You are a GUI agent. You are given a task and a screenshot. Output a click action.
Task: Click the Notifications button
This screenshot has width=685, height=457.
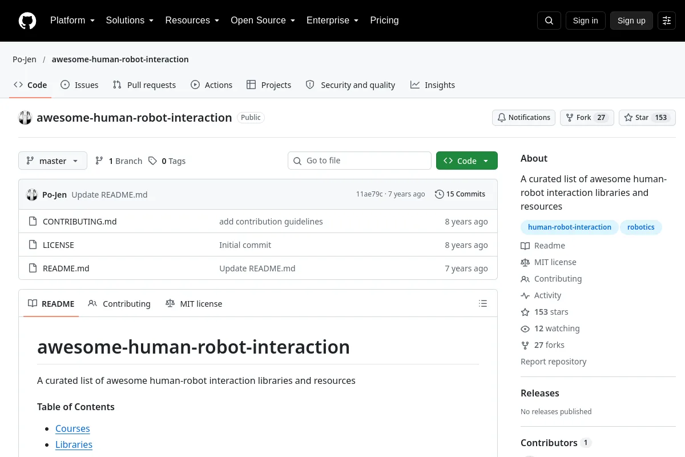523,117
